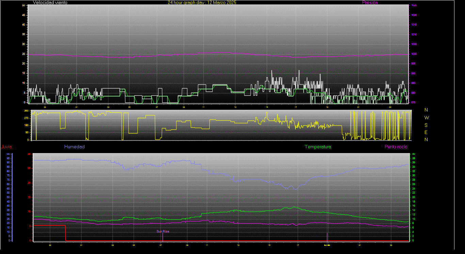Click the 'Sun Set' marker on the time axis
Image resolution: width=465 pixels, height=254 pixels.
327,245
